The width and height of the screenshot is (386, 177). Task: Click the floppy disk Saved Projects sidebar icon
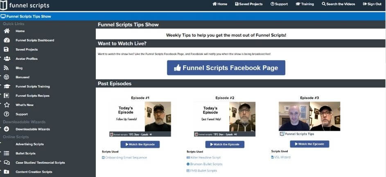(x=6, y=50)
